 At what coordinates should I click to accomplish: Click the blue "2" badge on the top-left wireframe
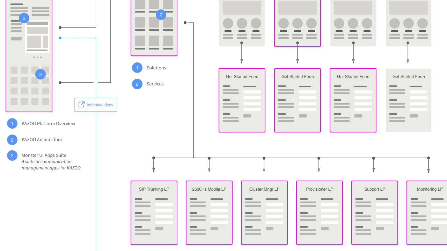(x=24, y=18)
